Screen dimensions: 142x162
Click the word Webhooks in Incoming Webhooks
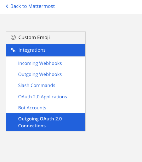(50, 63)
